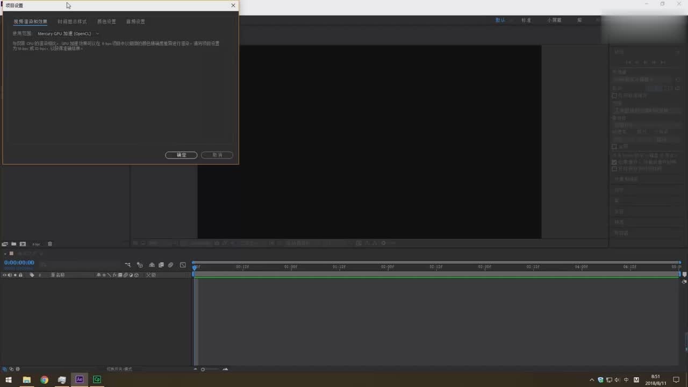This screenshot has height=387, width=688.
Task: Toggle hide shy layers icon
Action: coord(152,265)
